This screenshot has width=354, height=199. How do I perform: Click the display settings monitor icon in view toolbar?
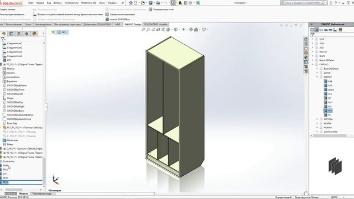click(x=204, y=29)
